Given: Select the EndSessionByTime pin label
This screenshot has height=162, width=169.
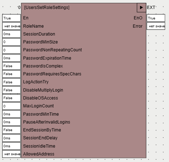Looking at the screenshot, I should pos(42,130).
